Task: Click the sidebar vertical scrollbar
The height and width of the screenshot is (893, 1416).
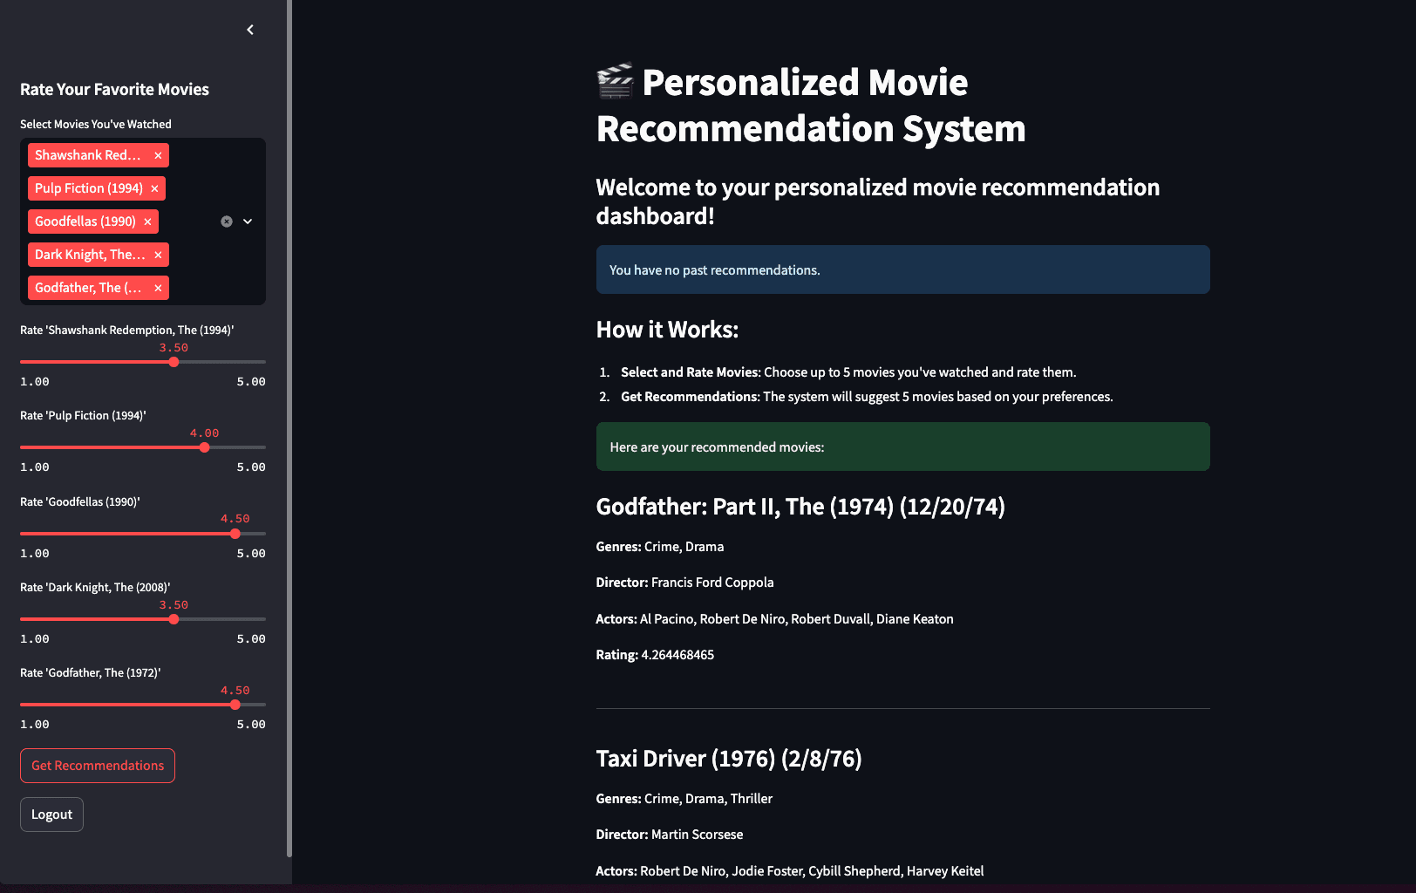Action: tap(289, 427)
